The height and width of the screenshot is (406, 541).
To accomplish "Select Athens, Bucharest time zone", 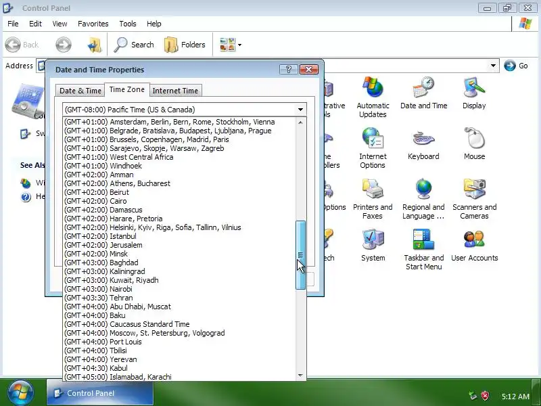I will (x=179, y=183).
